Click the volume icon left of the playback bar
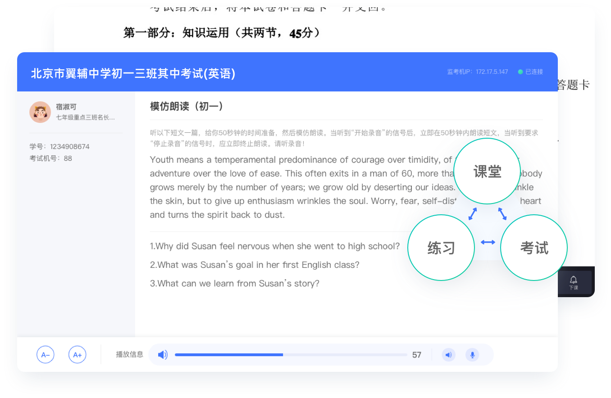This screenshot has height=398, width=611. coord(163,355)
